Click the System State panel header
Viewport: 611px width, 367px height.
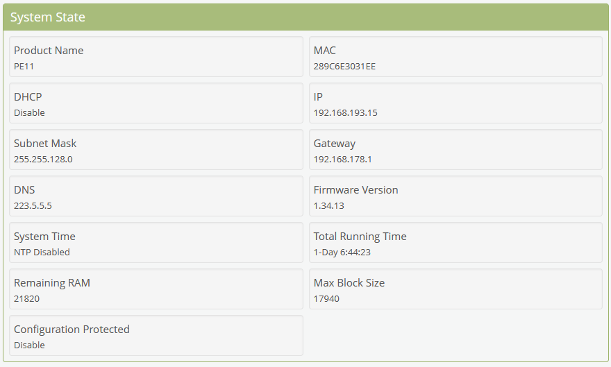coord(48,17)
